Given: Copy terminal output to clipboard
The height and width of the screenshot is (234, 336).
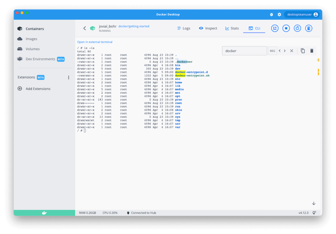Looking at the screenshot, I should click(x=302, y=50).
